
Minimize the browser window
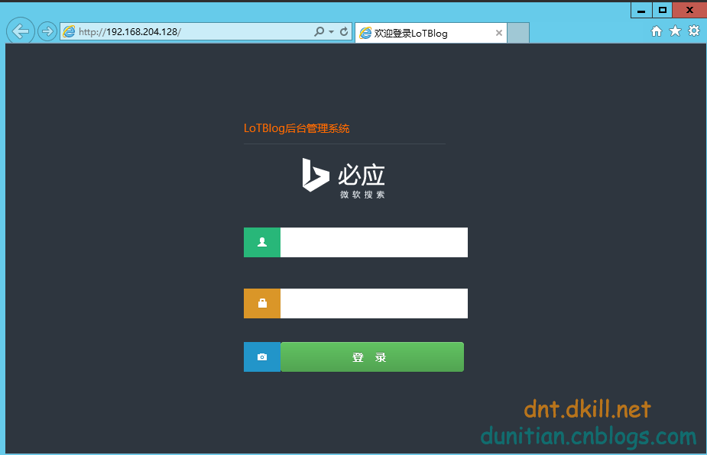coord(641,10)
